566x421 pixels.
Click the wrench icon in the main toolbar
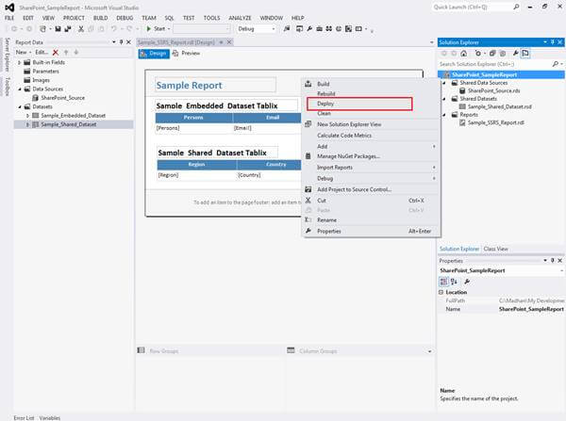[x=309, y=29]
